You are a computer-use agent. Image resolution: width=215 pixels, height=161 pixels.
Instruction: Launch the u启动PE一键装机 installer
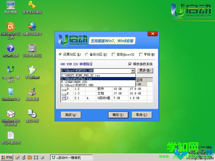pos(10,72)
